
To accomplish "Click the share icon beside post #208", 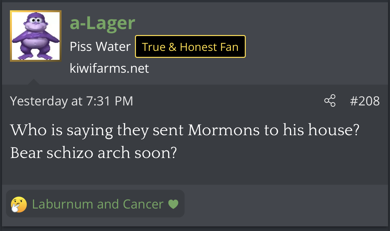I will [330, 100].
